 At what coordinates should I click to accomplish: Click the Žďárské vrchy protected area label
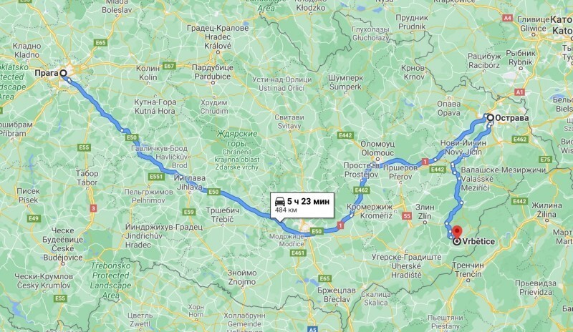tap(236, 151)
